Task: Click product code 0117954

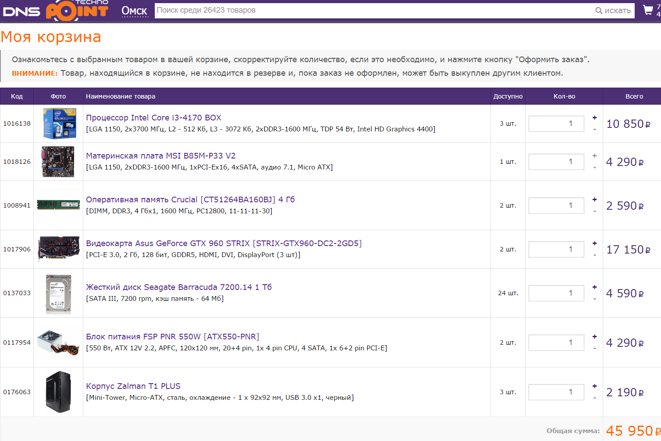Action: 17,342
